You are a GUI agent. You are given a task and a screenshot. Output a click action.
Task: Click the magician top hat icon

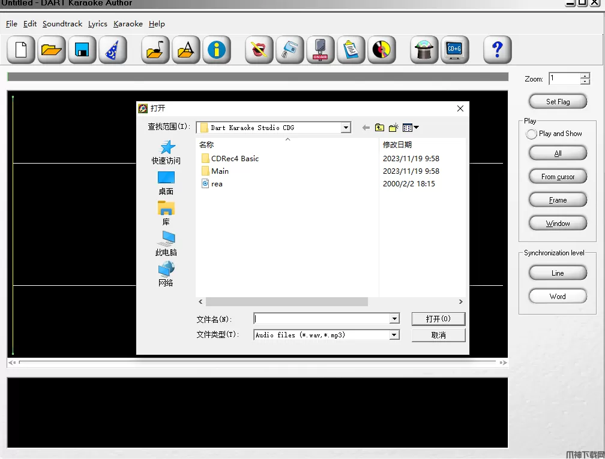click(x=424, y=50)
